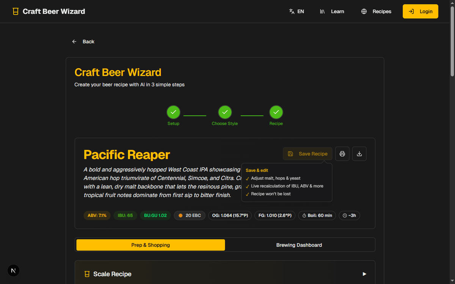
Task: Click the page vertical scrollbar
Action: [452, 38]
